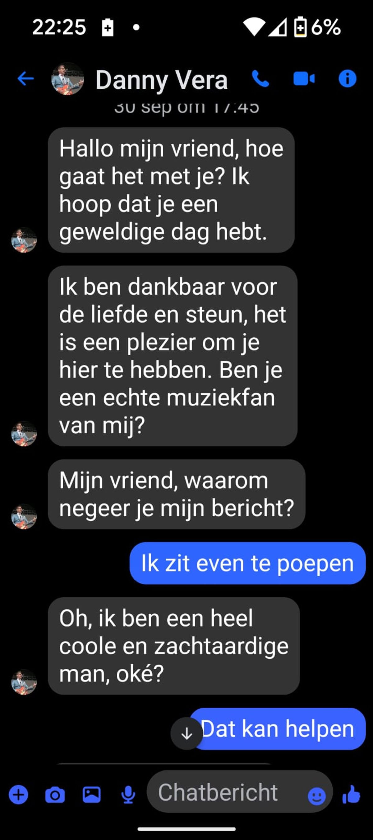Image resolution: width=373 pixels, height=840 pixels.
Task: Select the 'Ik zit even te poepen' message
Action: (247, 563)
